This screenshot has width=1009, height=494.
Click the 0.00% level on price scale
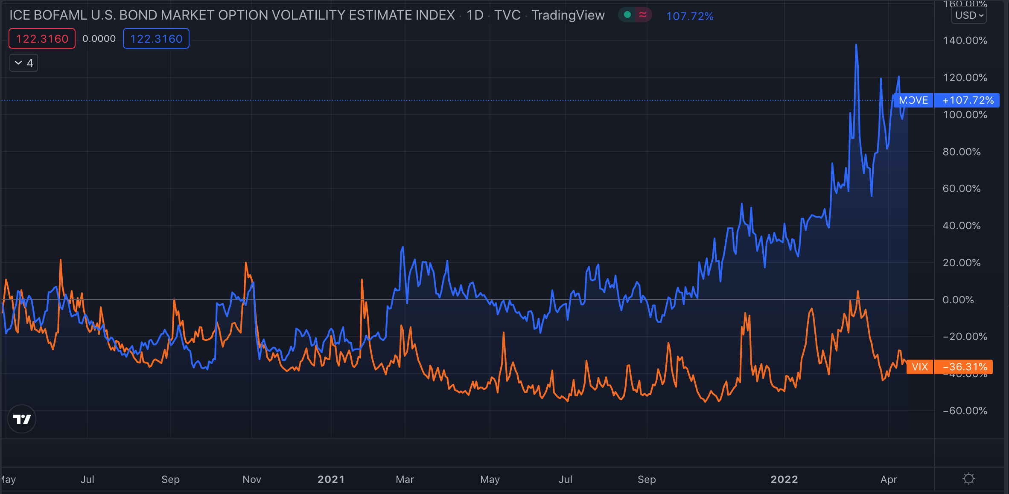click(958, 300)
